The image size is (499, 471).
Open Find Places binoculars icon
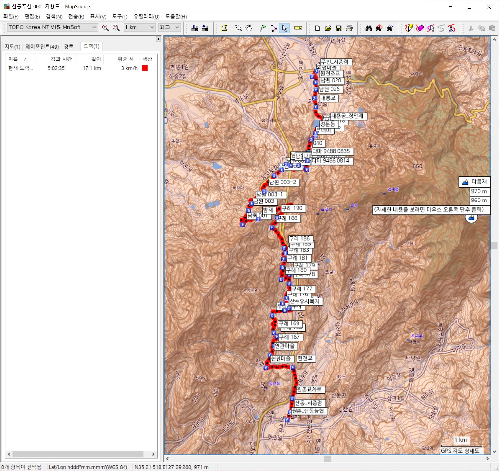click(369, 28)
